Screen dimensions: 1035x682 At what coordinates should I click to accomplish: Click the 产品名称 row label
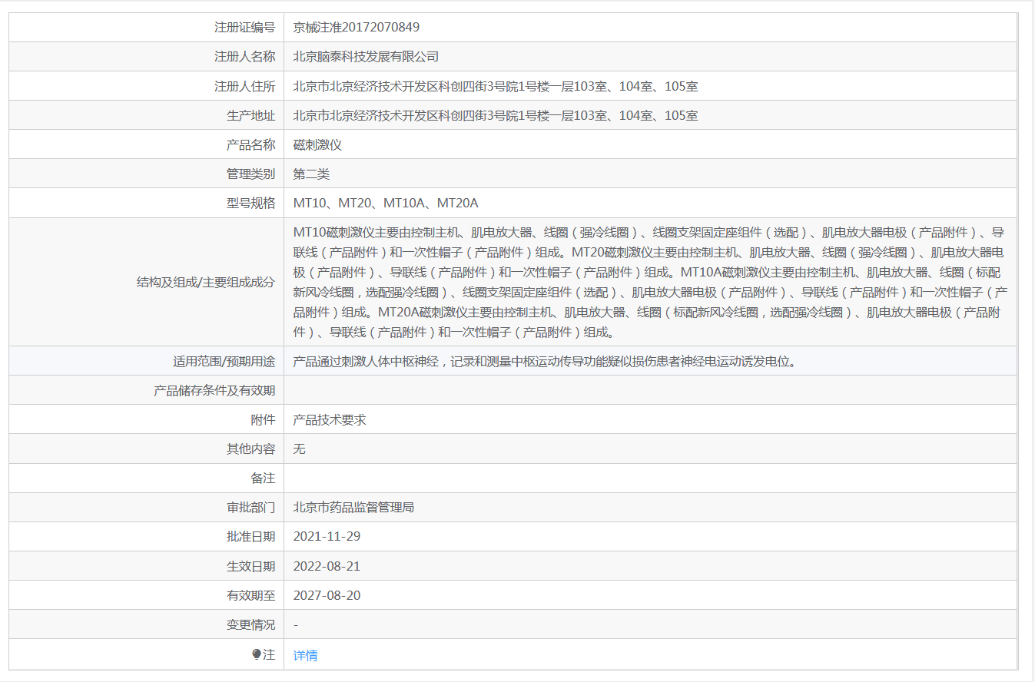(250, 145)
